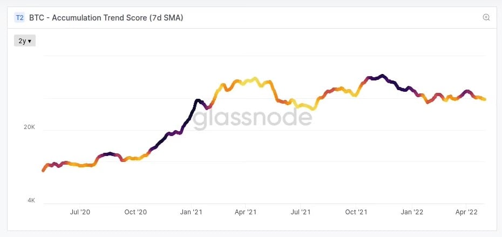Click the dark peak just after Jan '21

point(198,101)
